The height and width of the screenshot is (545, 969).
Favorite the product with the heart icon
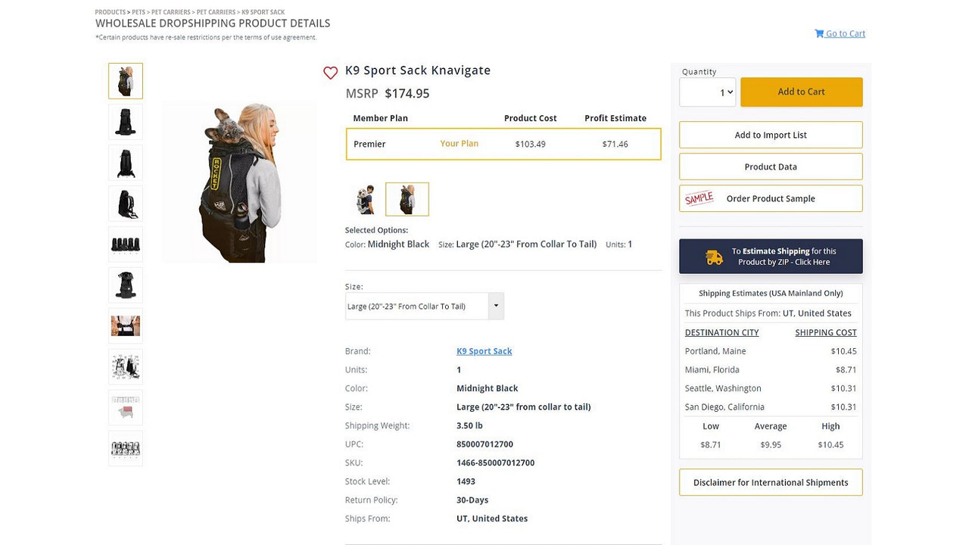pyautogui.click(x=330, y=73)
